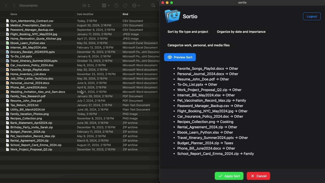
Task: Click Budget_Planner_2024.zip → Taxes preview entry
Action: tap(205, 143)
